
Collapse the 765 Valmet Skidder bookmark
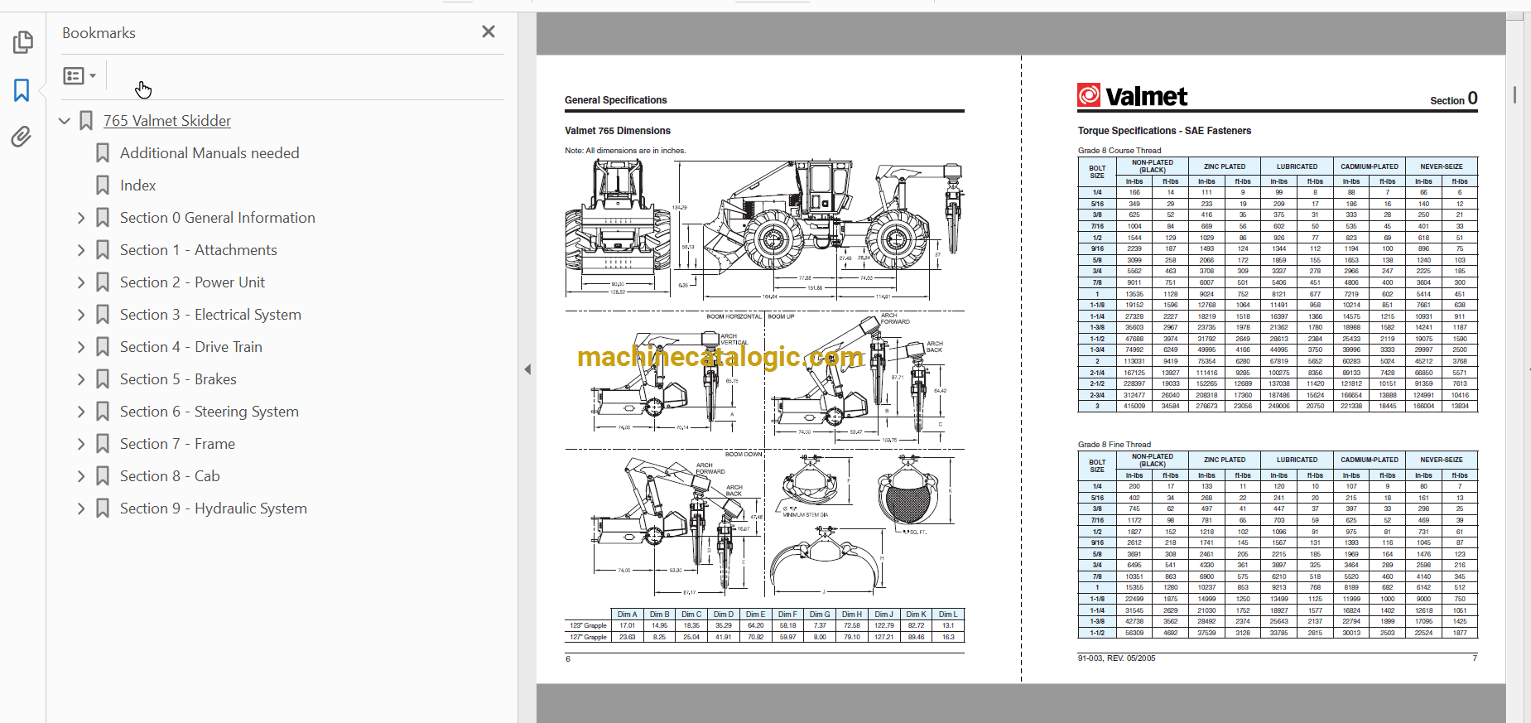(x=65, y=121)
